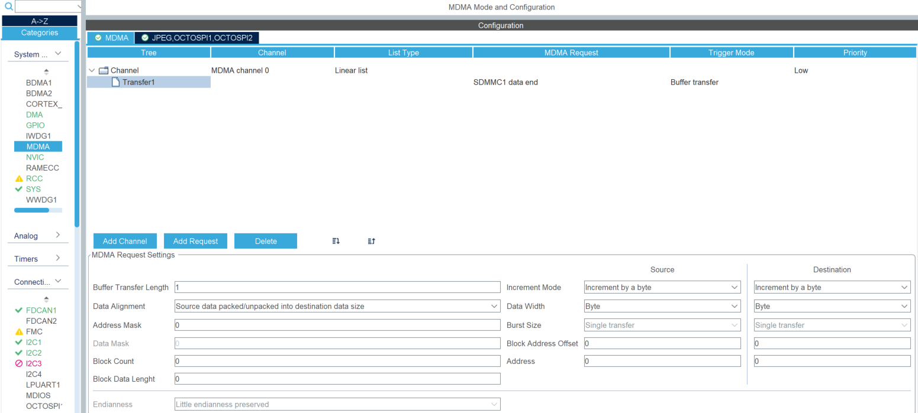Open the Data Alignment dropdown

click(495, 306)
